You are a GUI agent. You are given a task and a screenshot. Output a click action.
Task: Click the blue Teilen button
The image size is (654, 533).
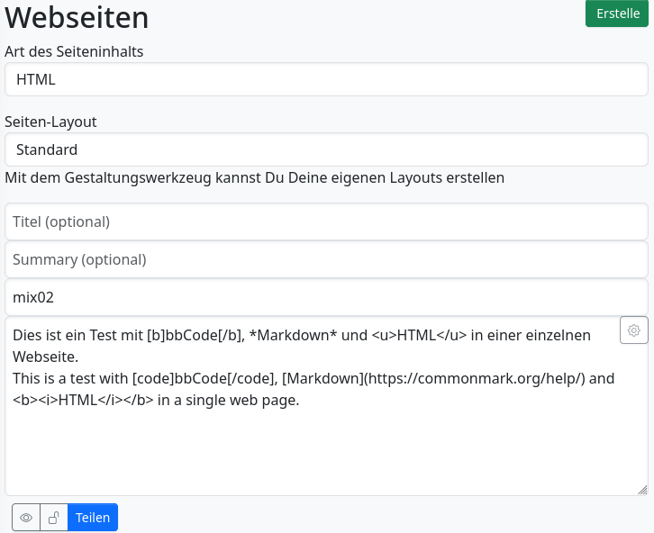[x=93, y=518]
